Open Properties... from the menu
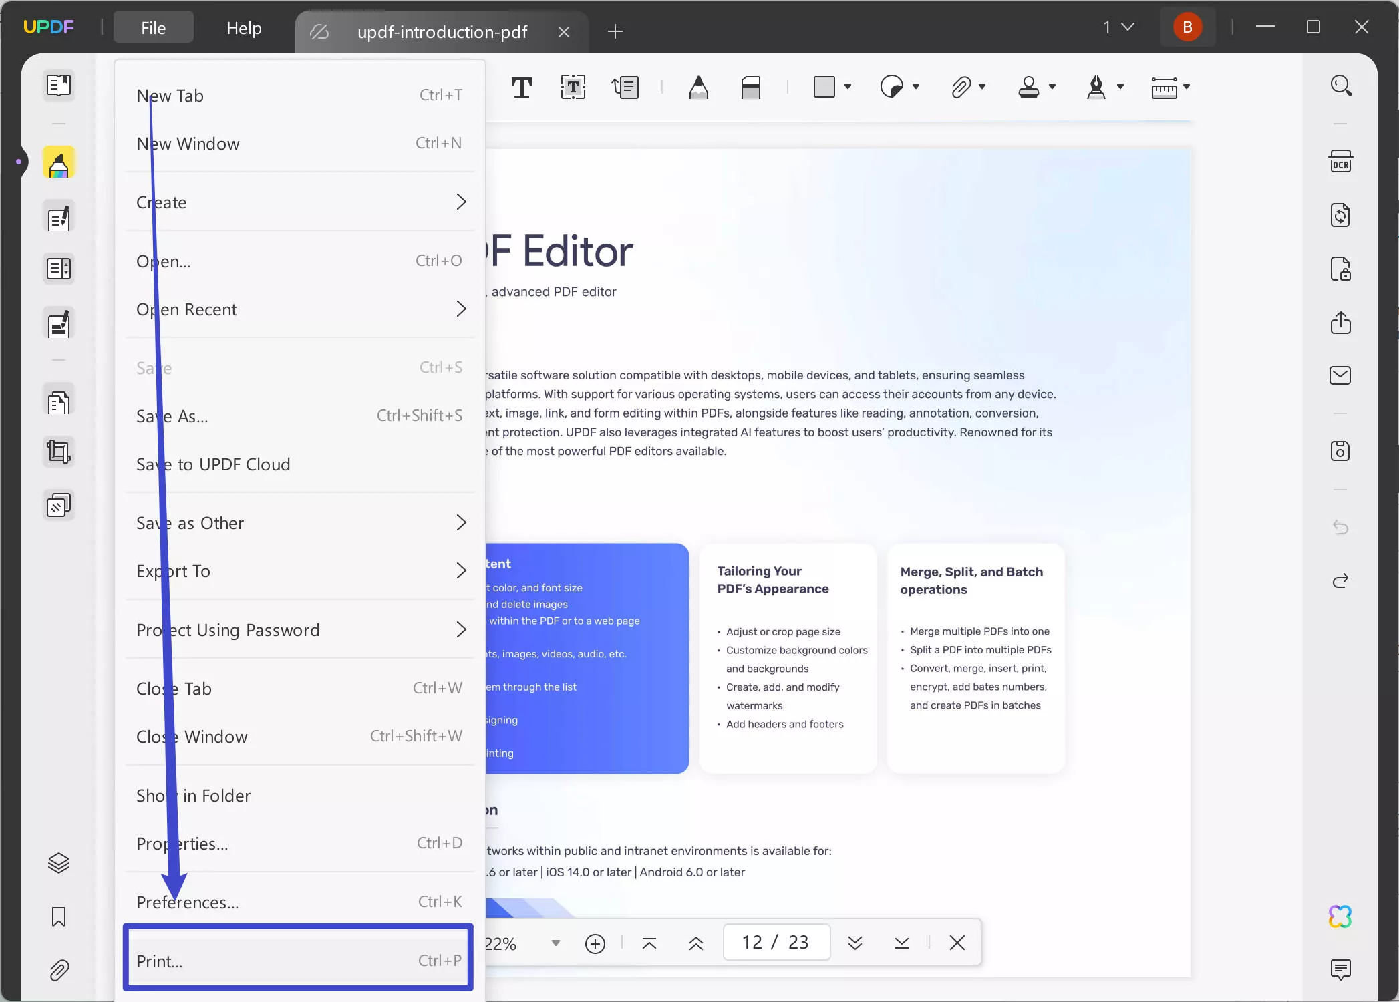 (299, 844)
